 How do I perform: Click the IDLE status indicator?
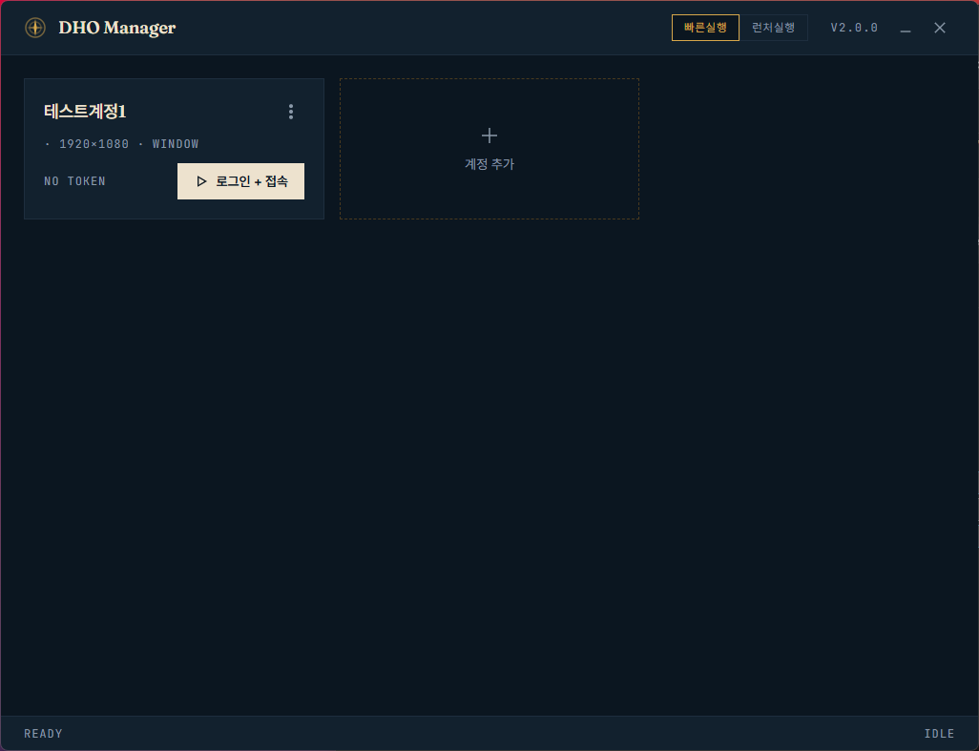click(939, 733)
